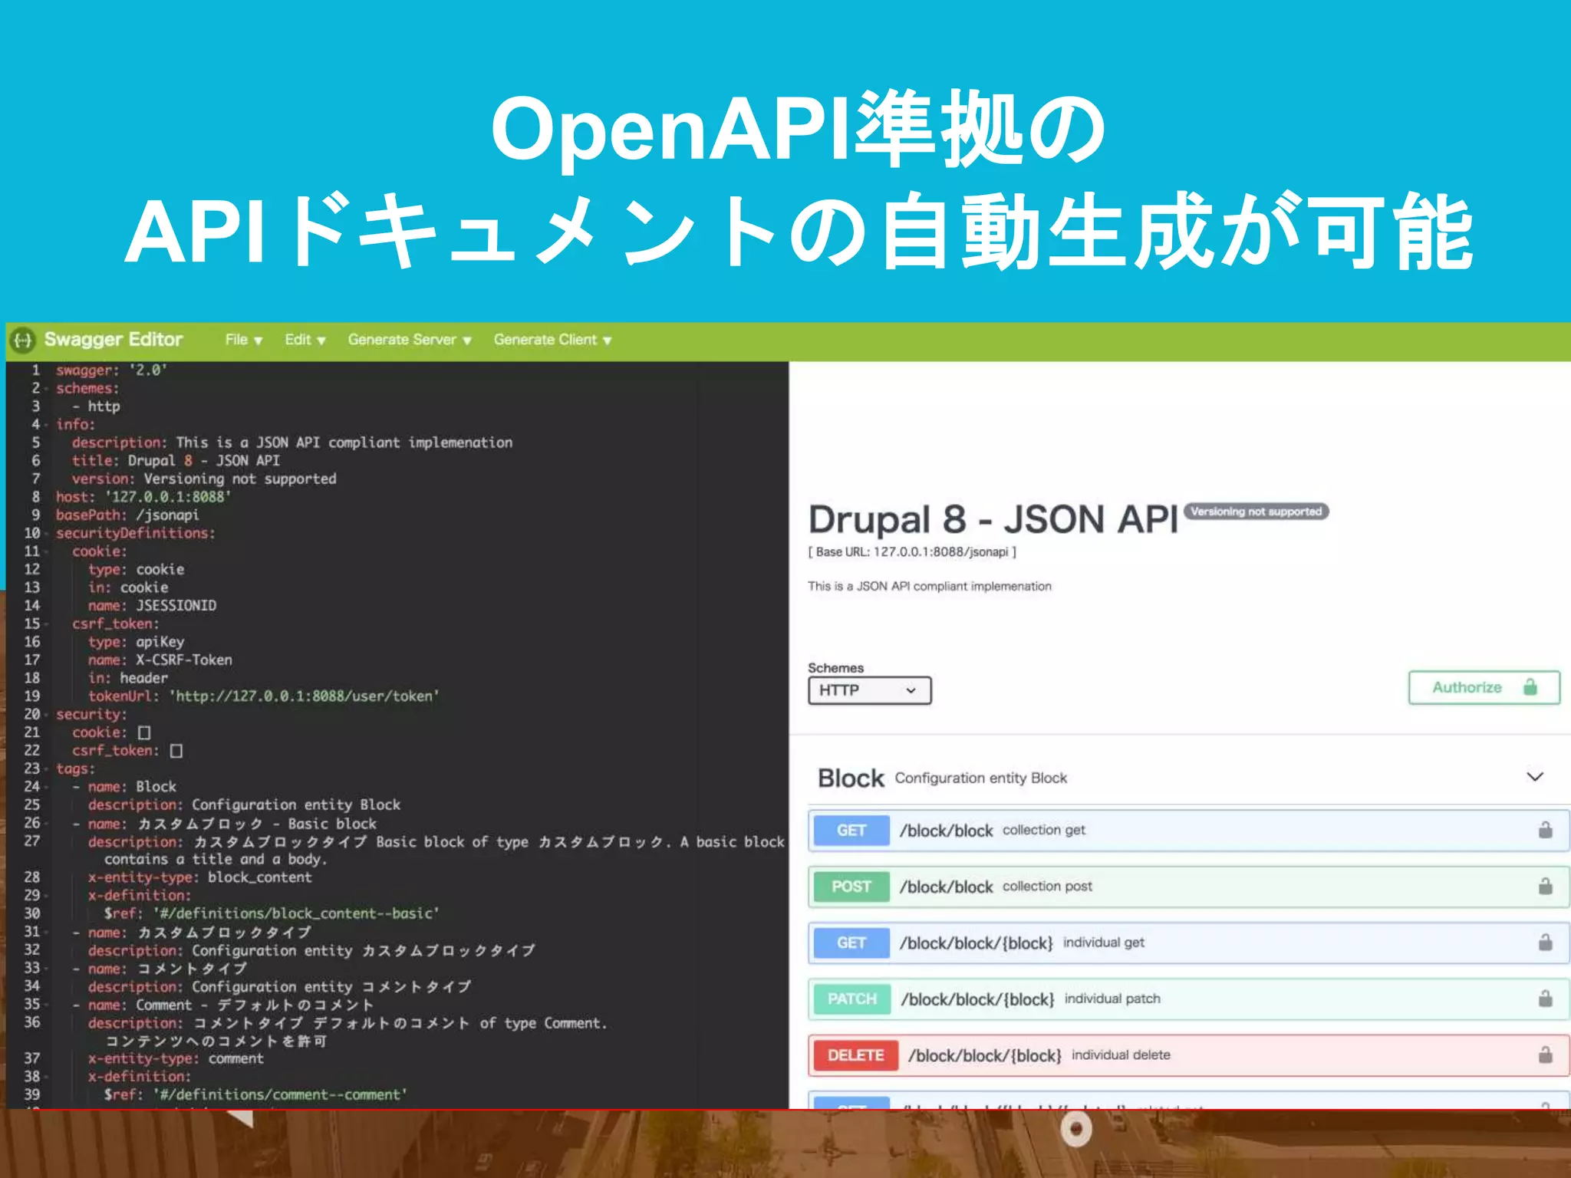Open the Generate Client menu
1571x1178 pixels.
pos(552,340)
